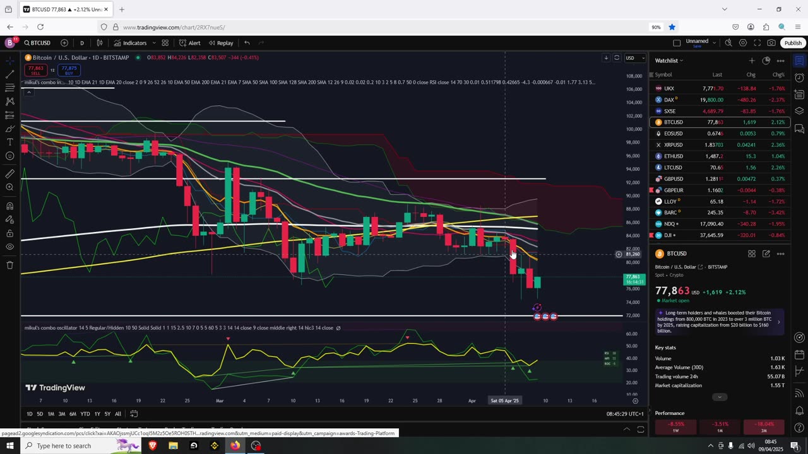The height and width of the screenshot is (454, 808).
Task: Select the 1M date range
Action: click(x=50, y=414)
